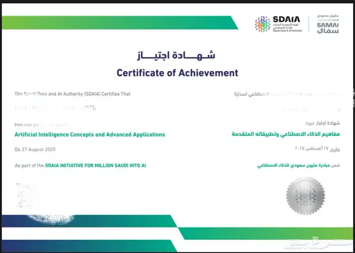The image size is (355, 253).
Task: Click the silver certificate seal emblem
Action: tap(302, 195)
